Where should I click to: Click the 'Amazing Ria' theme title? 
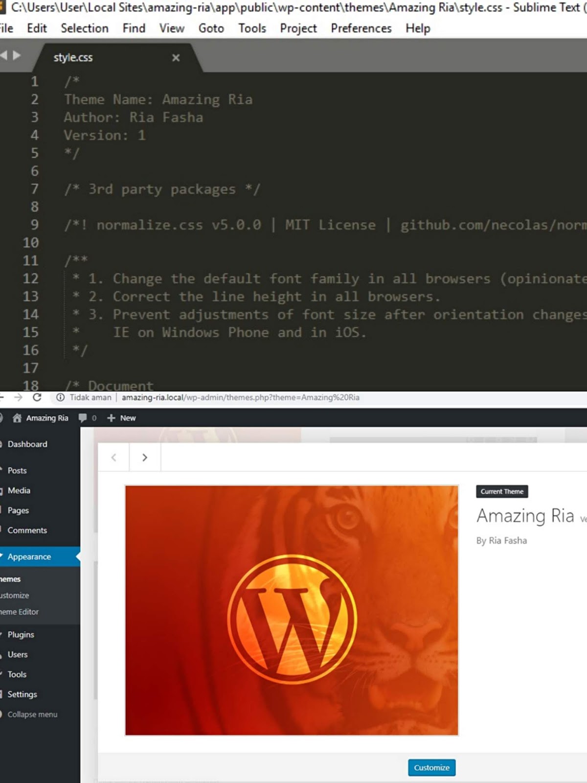coord(525,516)
